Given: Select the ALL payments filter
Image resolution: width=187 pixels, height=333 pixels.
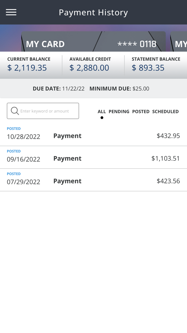Looking at the screenshot, I should click(102, 111).
